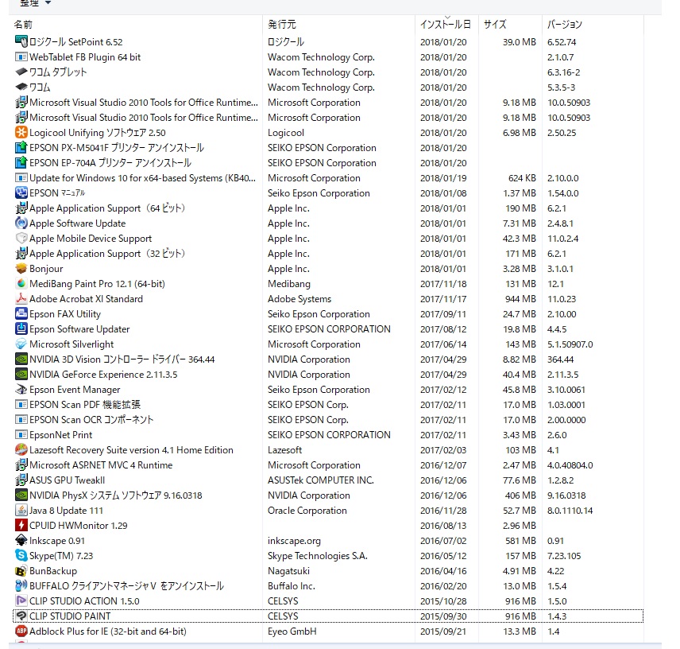The height and width of the screenshot is (649, 680).
Task: Click the Logicool Unifying software orange icon
Action: [21, 132]
